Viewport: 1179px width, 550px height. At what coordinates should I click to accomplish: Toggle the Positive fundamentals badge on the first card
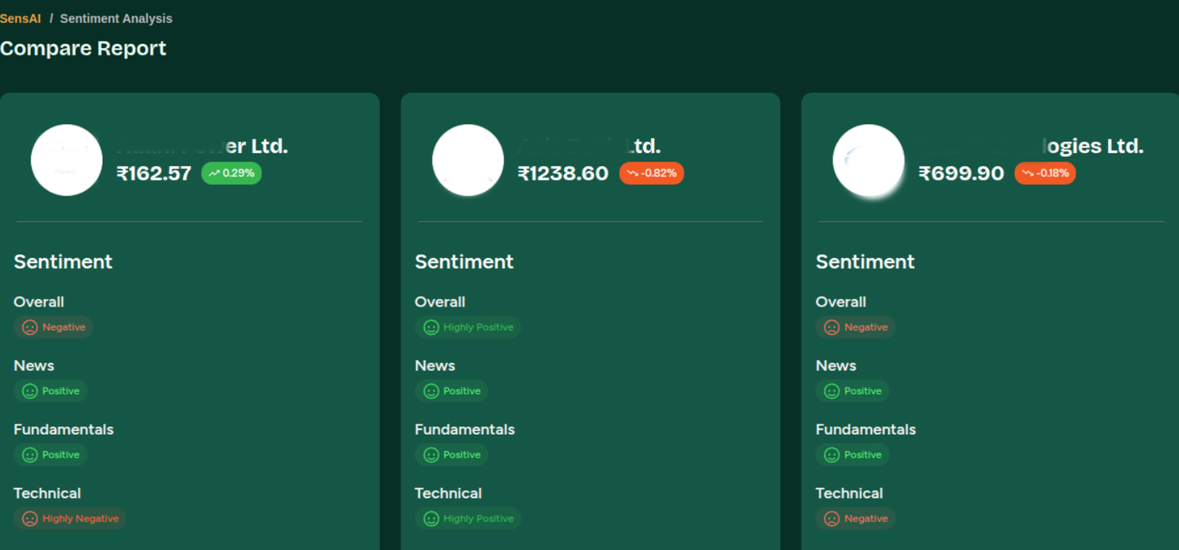coord(51,455)
